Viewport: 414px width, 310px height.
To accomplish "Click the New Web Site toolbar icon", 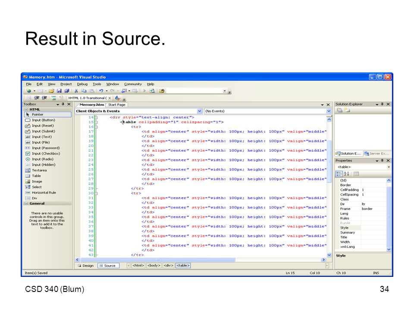I will click(28, 91).
